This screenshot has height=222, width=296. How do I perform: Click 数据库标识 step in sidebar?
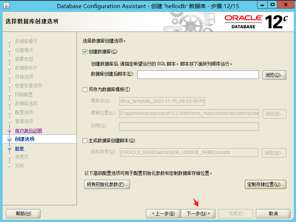[x=26, y=68]
